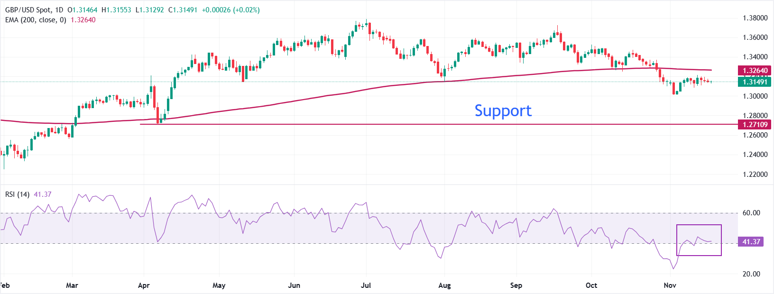Click the 60.00 RSI level label

click(x=751, y=213)
